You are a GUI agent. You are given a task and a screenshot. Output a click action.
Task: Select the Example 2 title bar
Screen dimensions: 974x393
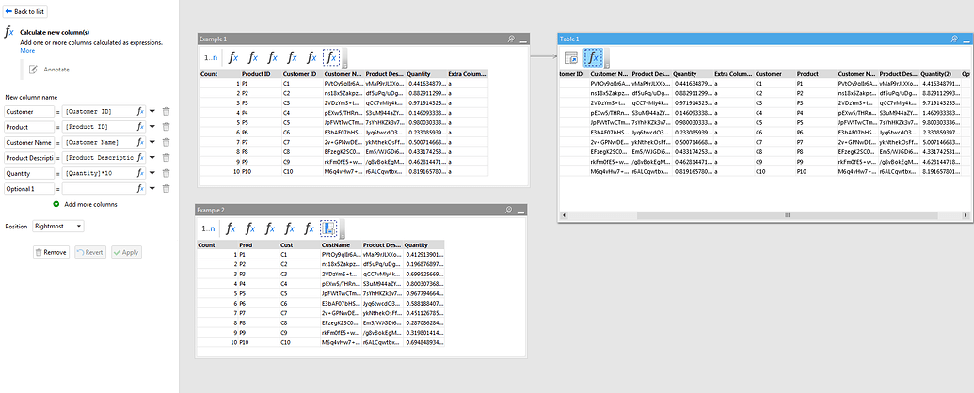(x=361, y=210)
